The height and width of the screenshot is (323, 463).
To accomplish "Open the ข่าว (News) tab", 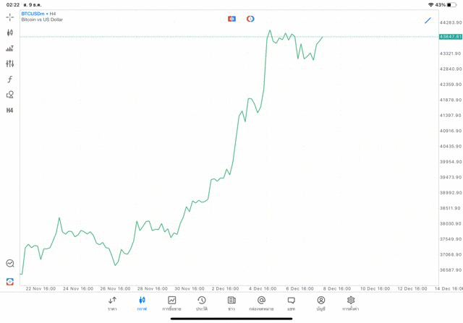I will [x=231, y=303].
